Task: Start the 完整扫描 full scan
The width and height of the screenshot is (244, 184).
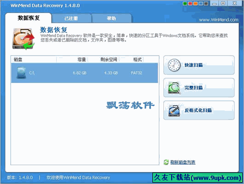Action: tap(199, 88)
